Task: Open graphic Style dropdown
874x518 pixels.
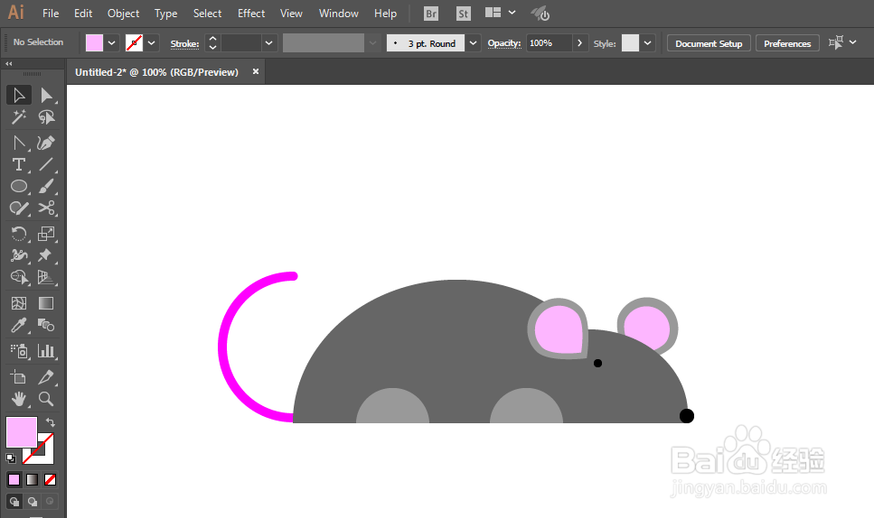Action: coord(647,42)
